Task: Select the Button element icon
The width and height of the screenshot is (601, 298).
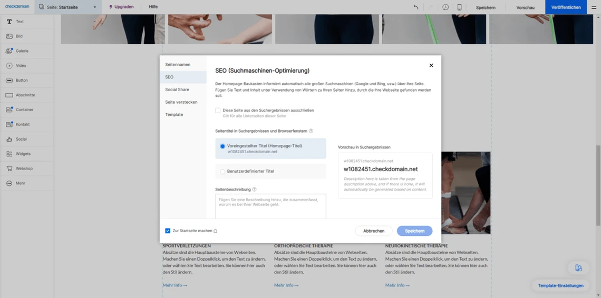Action: (x=9, y=81)
